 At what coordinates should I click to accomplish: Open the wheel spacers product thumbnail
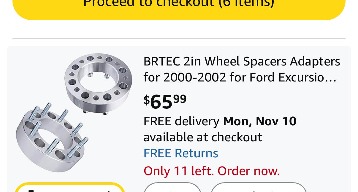coord(74,113)
